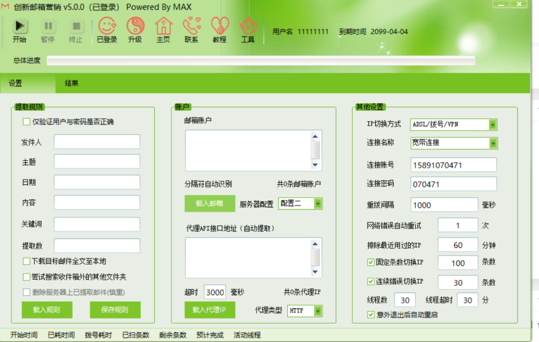
Task: Open the 联系 (Contact) phone icon
Action: tap(192, 26)
